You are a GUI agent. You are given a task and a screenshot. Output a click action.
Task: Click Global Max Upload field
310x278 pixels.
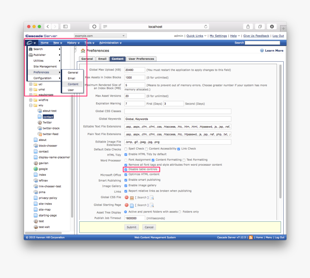tap(135, 70)
